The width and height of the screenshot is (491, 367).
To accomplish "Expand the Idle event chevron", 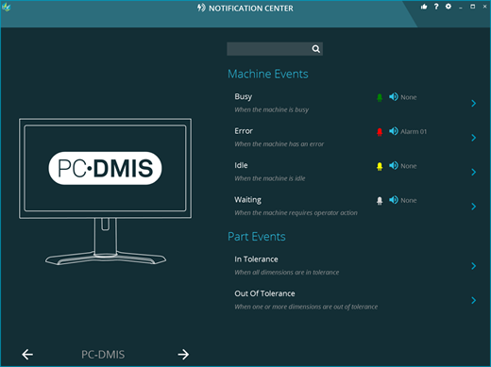I will click(473, 172).
